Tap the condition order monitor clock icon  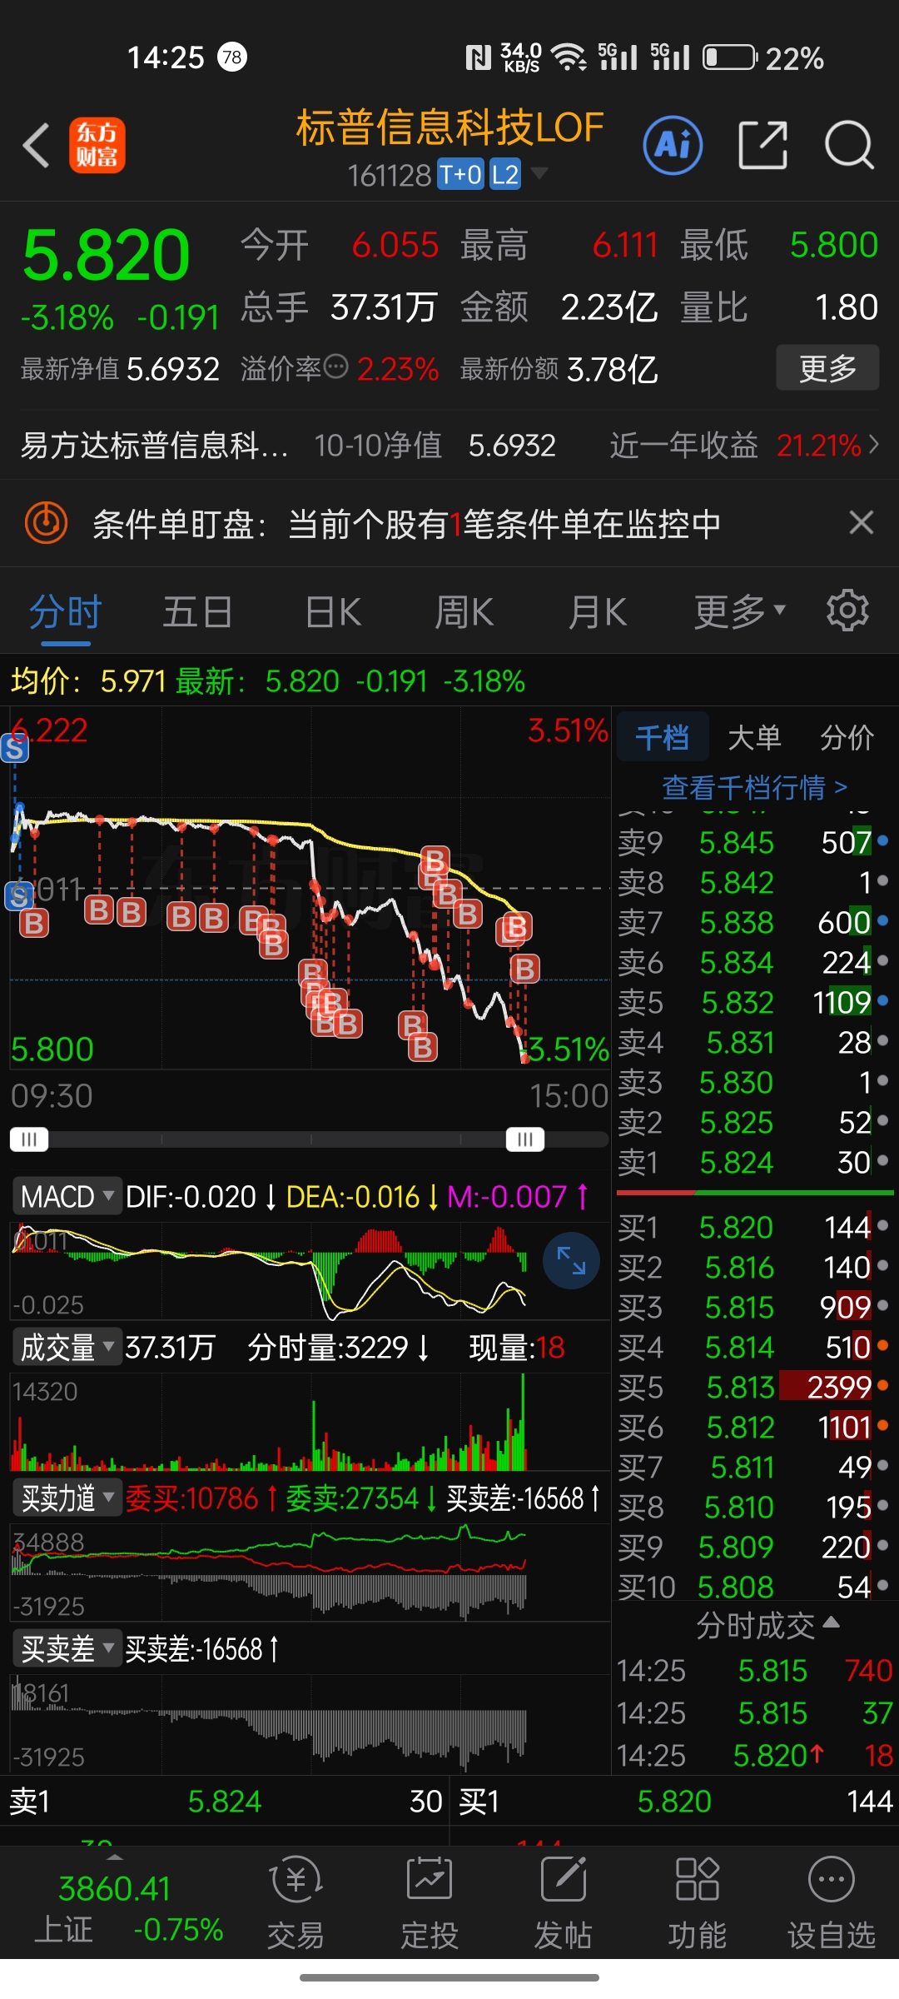46,523
